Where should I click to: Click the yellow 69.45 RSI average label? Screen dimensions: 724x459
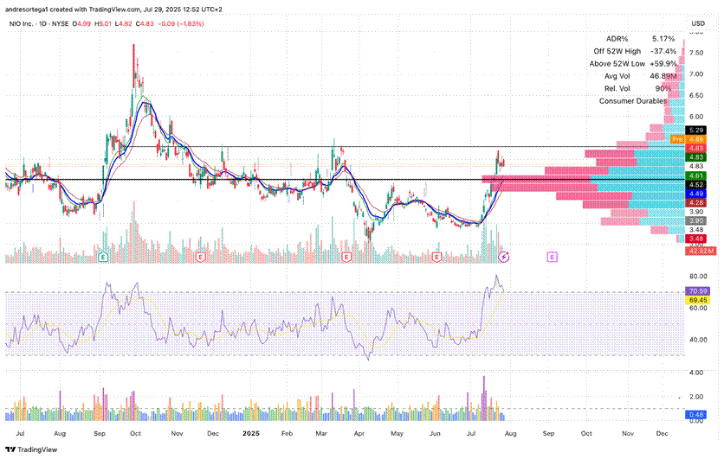point(698,300)
